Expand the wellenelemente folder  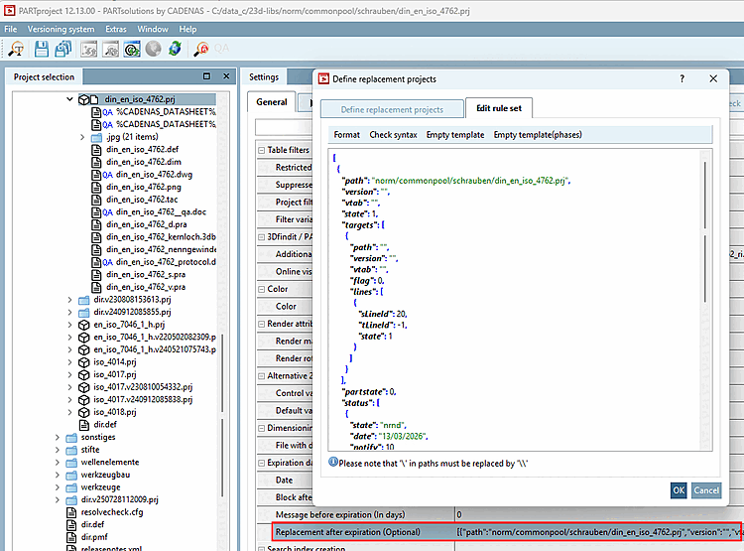58,463
